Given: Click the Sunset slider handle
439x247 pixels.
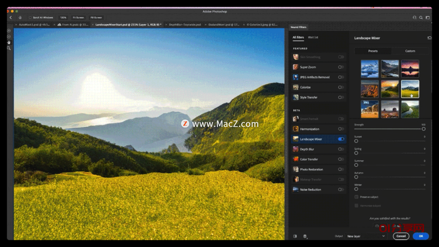Looking at the screenshot, I should [356, 141].
